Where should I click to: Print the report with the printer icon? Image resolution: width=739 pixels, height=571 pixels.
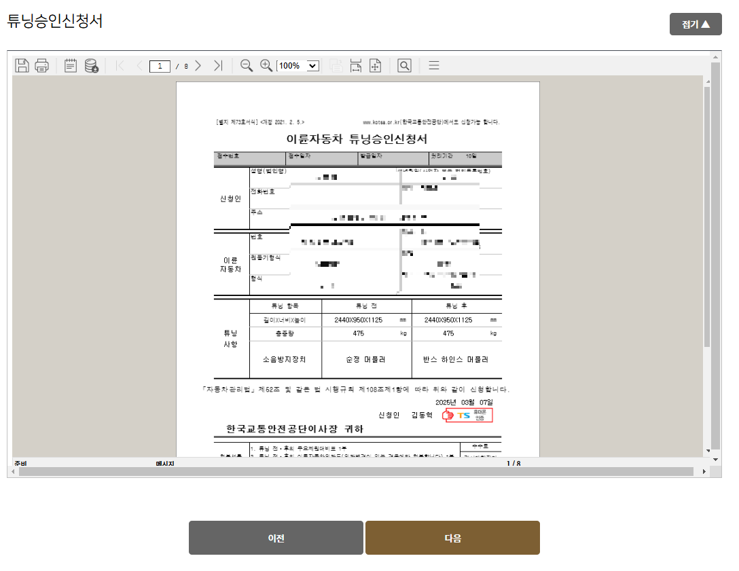click(x=42, y=65)
